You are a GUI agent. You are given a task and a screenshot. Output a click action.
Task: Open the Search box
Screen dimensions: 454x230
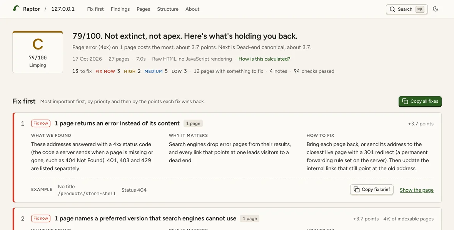tap(407, 9)
